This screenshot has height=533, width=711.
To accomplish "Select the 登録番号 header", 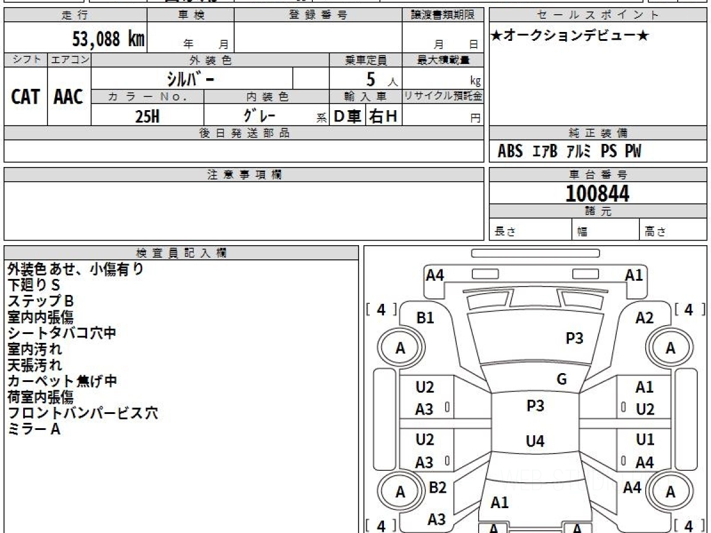I will (x=318, y=15).
